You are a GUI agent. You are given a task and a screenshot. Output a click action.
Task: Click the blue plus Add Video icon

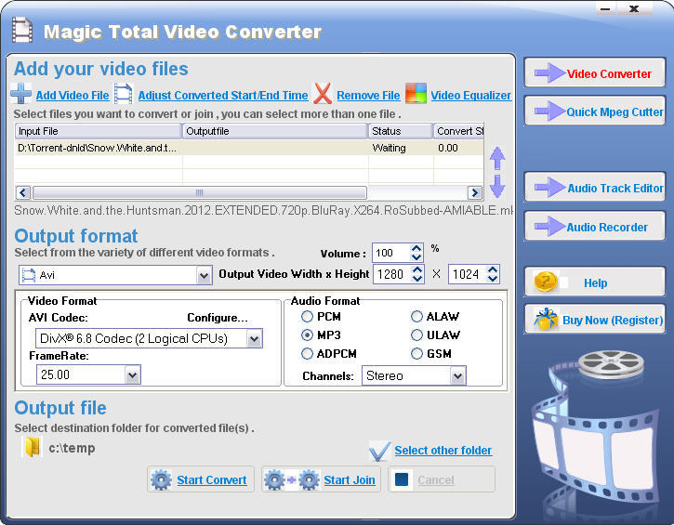tap(20, 93)
